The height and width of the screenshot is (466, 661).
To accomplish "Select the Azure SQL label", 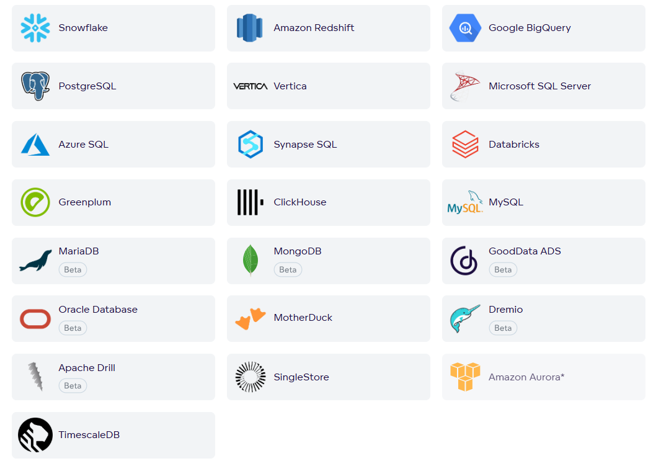I will click(84, 144).
